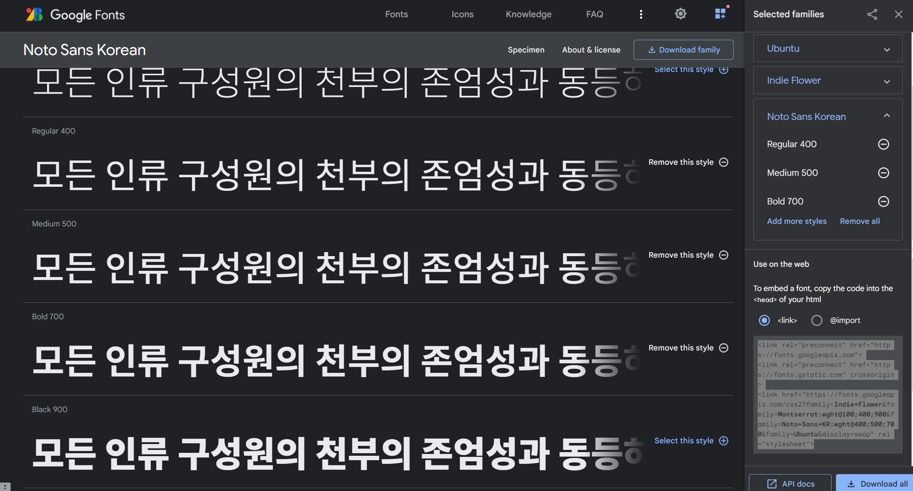Click the Noto Sans Korean page title
The height and width of the screenshot is (491, 913).
click(84, 50)
